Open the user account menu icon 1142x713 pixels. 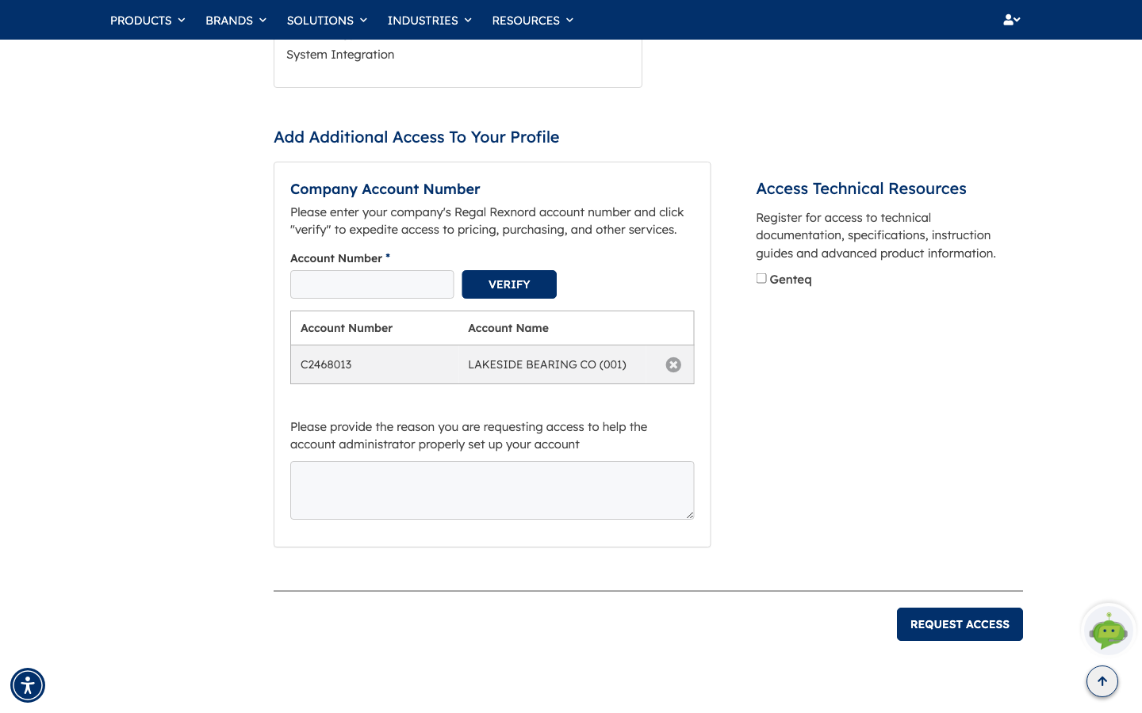coord(1011,20)
